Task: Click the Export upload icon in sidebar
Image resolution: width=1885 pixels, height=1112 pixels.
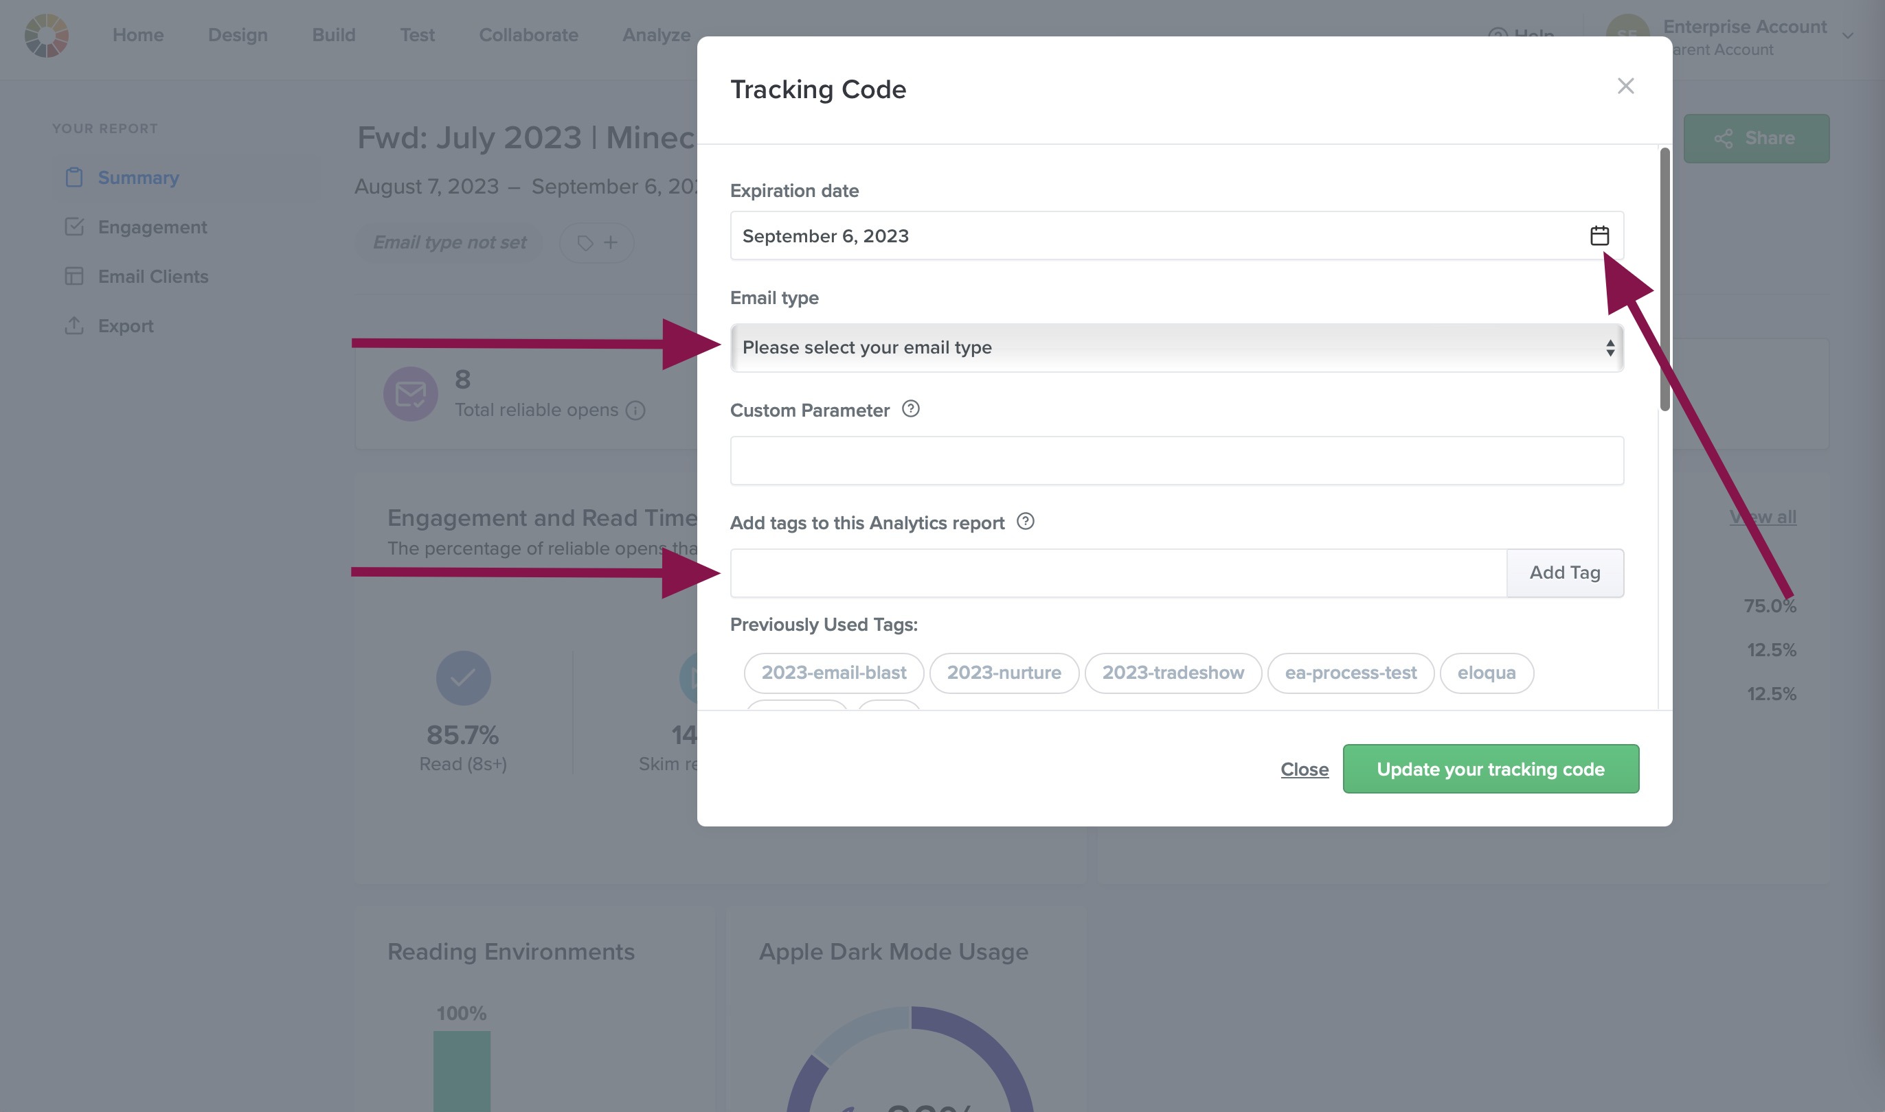Action: click(x=74, y=326)
